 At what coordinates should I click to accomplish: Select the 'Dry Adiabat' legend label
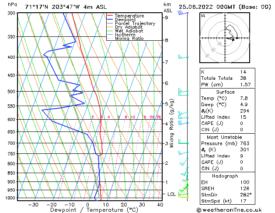point(129,27)
